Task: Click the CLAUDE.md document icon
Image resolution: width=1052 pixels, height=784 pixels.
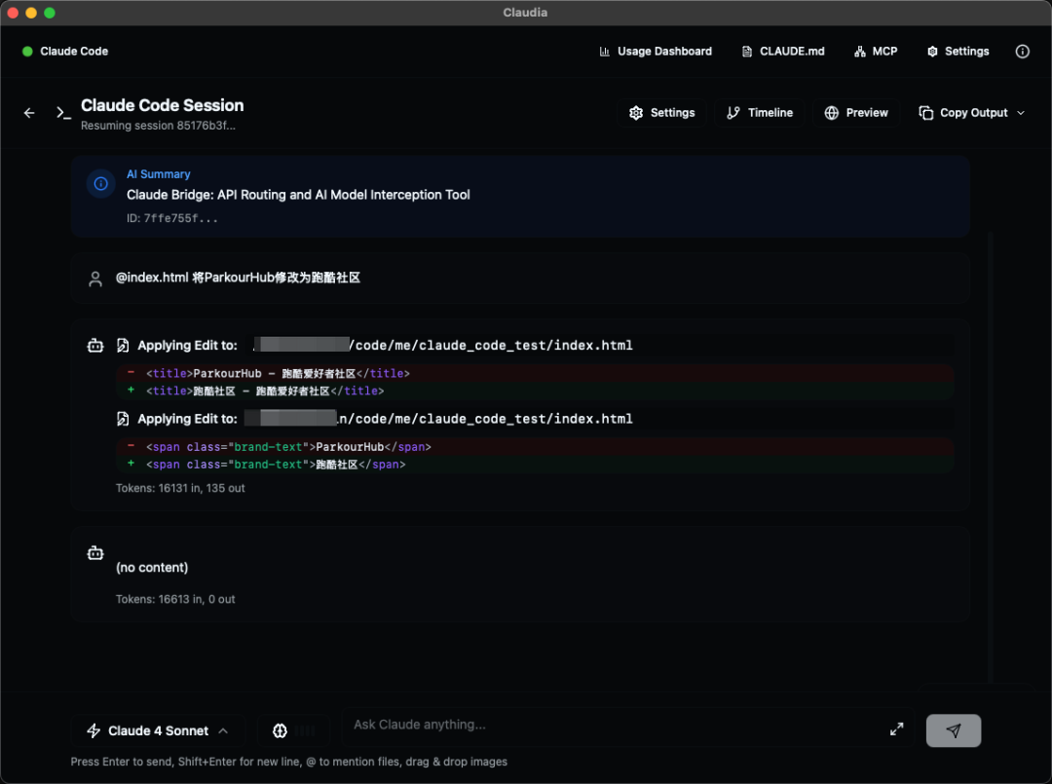Action: 747,52
